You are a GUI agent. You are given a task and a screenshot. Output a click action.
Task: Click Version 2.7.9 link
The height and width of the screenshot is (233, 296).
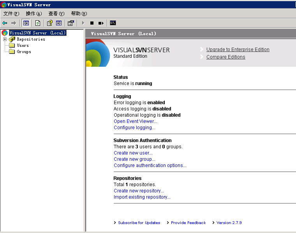click(229, 222)
